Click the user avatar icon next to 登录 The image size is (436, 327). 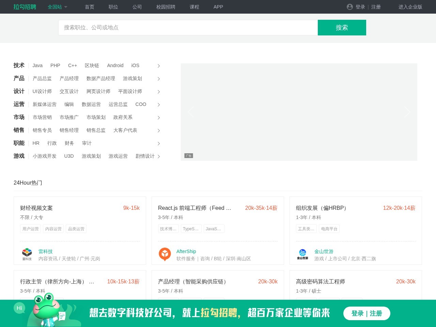click(350, 7)
